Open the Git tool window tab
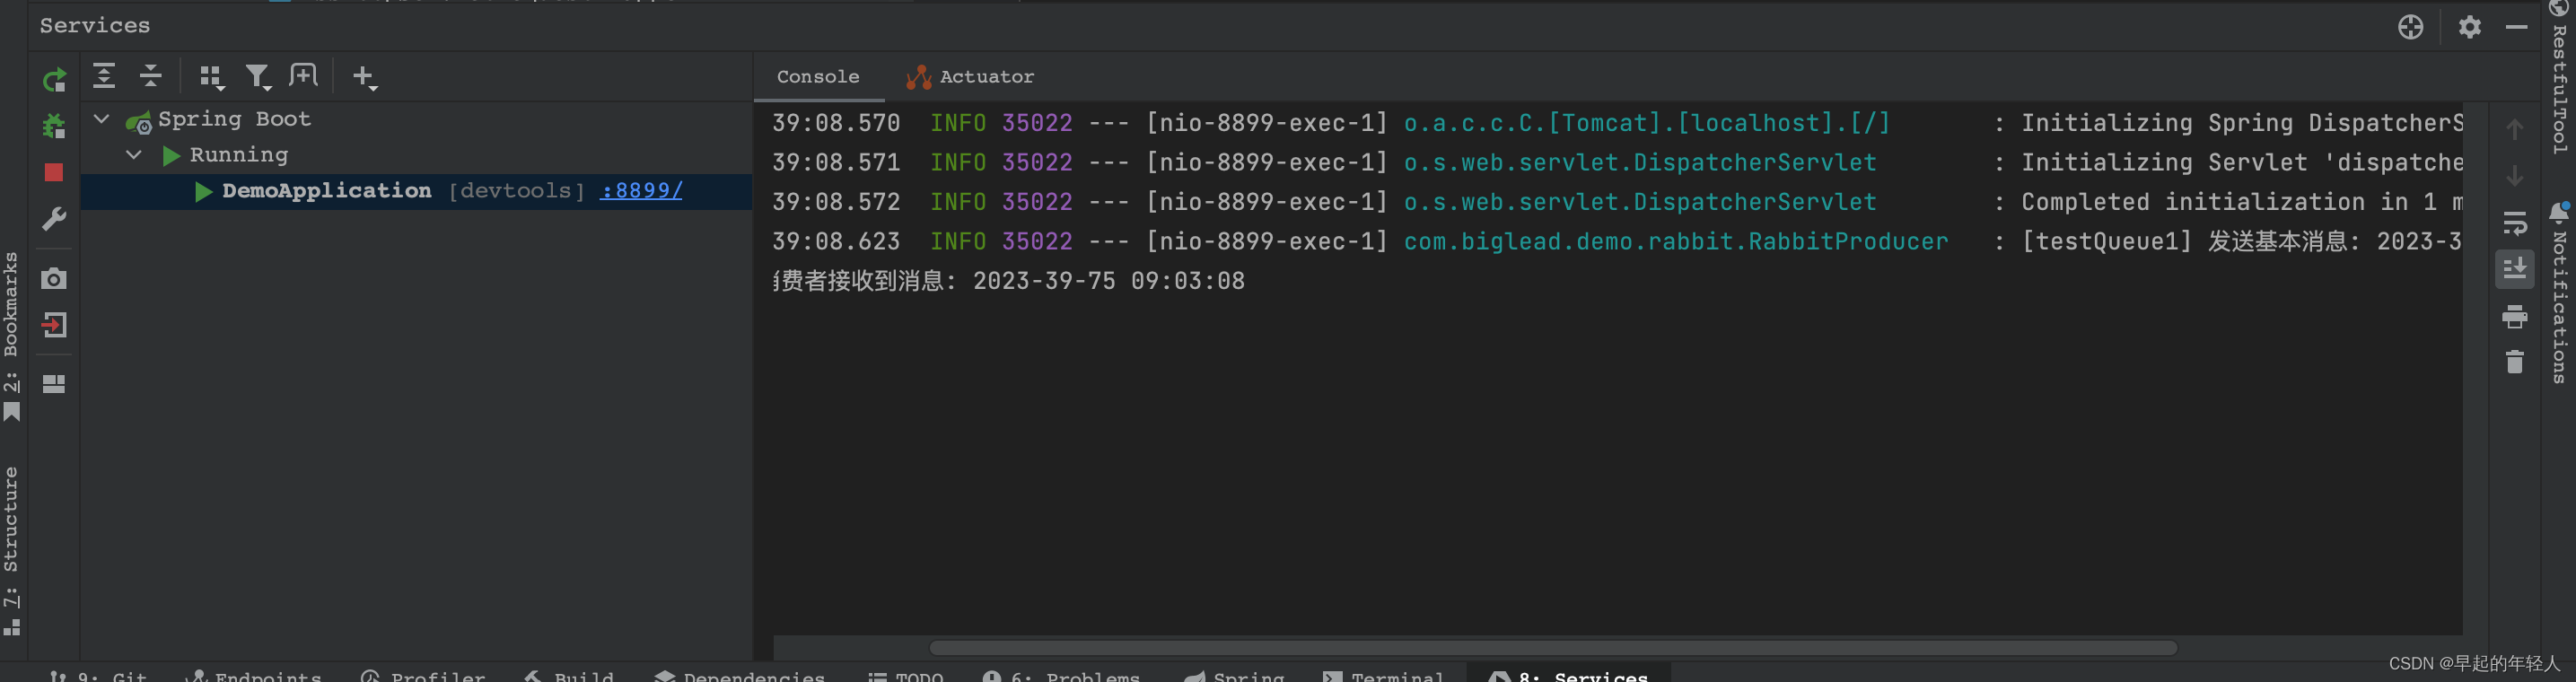Viewport: 2576px width, 682px height. point(99,675)
